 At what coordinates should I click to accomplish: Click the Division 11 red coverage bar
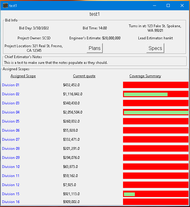pyautogui.click(x=156, y=176)
